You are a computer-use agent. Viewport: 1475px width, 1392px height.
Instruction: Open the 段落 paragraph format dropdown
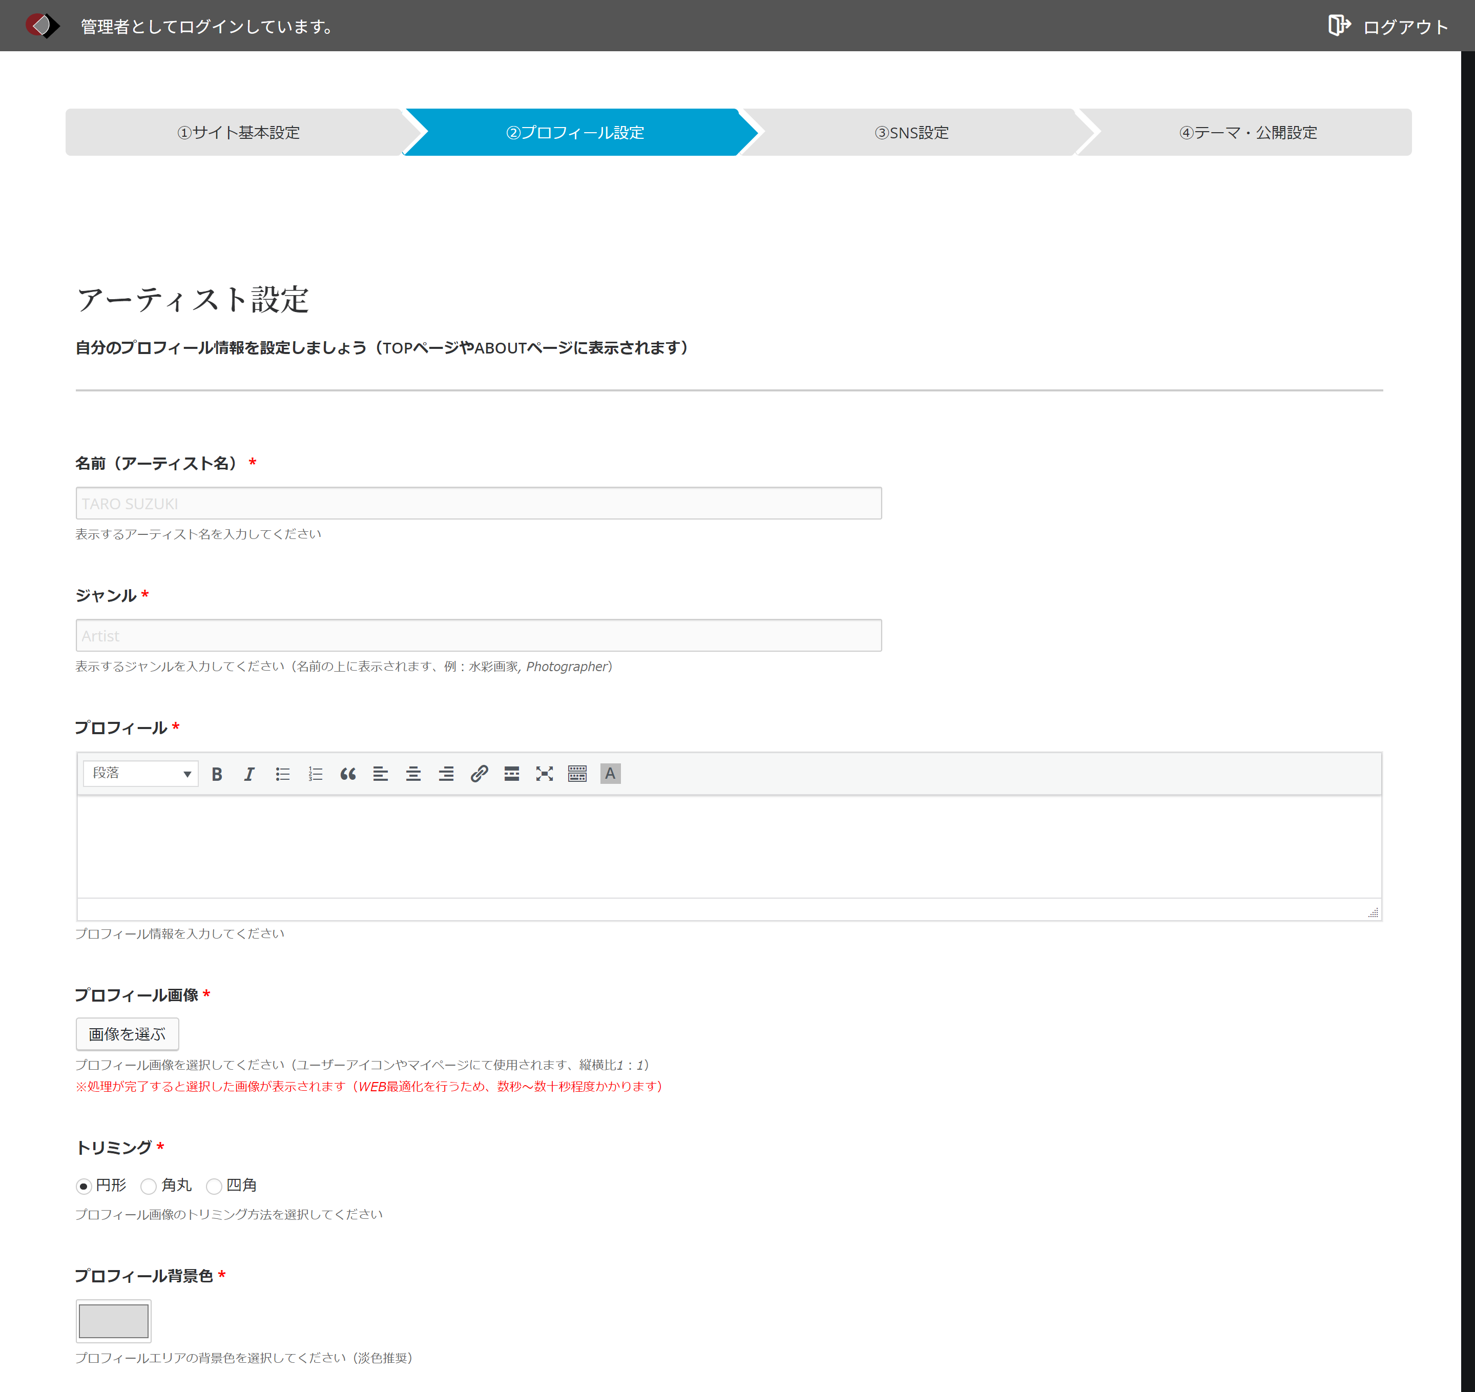tap(141, 773)
